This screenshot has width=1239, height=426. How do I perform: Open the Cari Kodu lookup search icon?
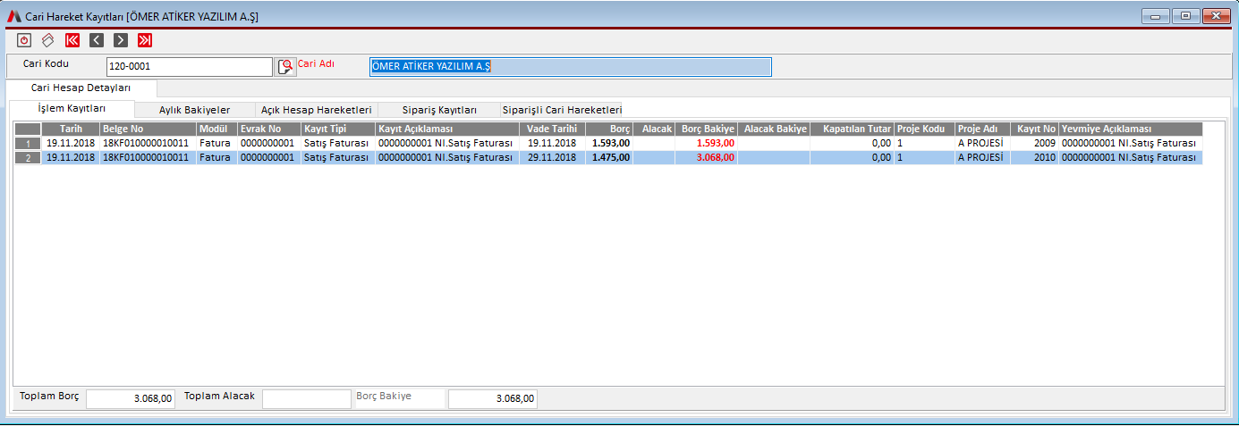click(285, 67)
